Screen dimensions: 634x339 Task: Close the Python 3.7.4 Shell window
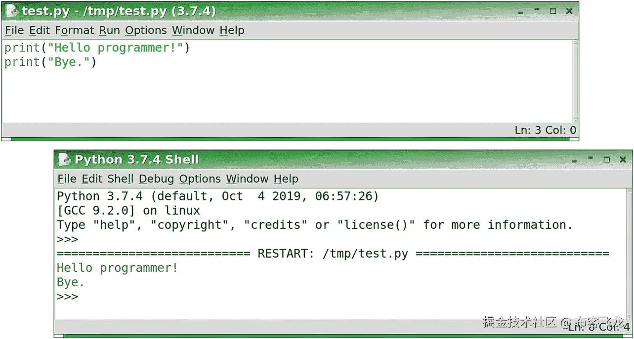pos(623,159)
